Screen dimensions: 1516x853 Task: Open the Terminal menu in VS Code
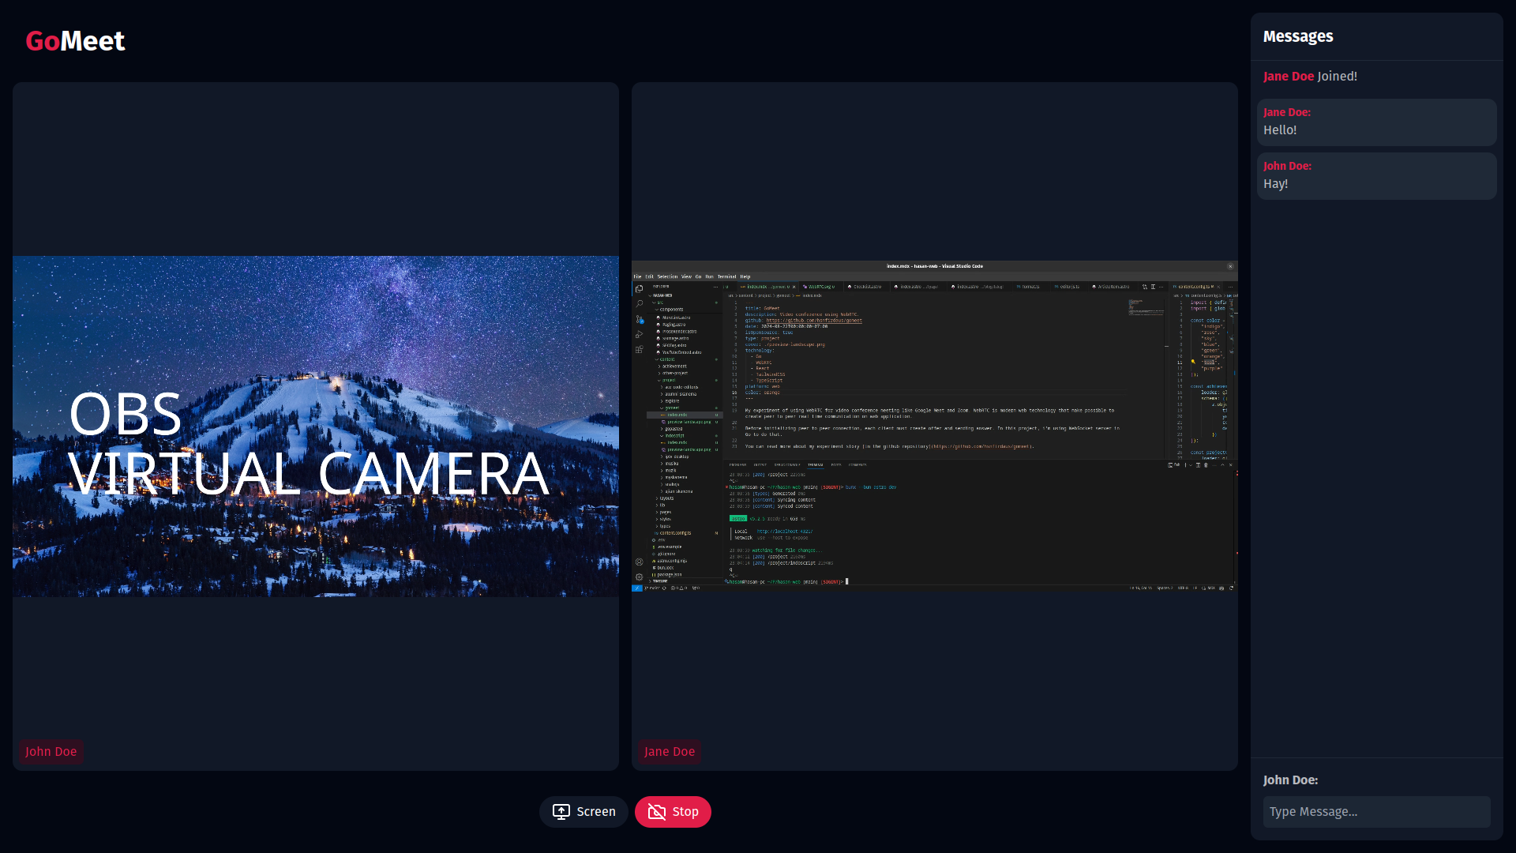click(726, 276)
